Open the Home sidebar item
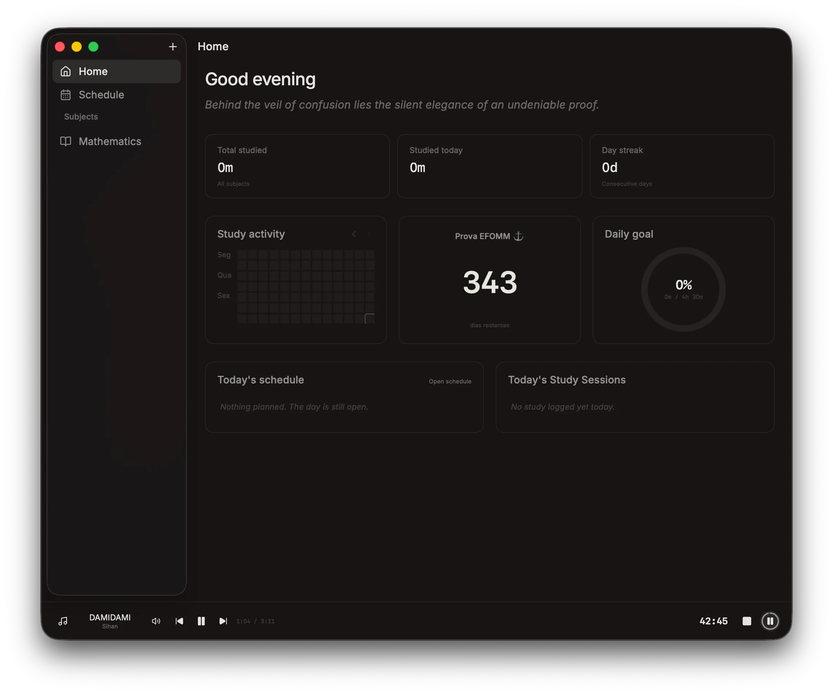833x694 pixels. [x=117, y=71]
